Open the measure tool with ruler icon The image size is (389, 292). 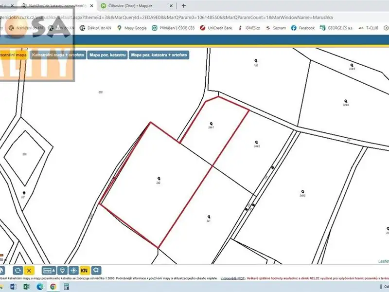click(x=49, y=271)
